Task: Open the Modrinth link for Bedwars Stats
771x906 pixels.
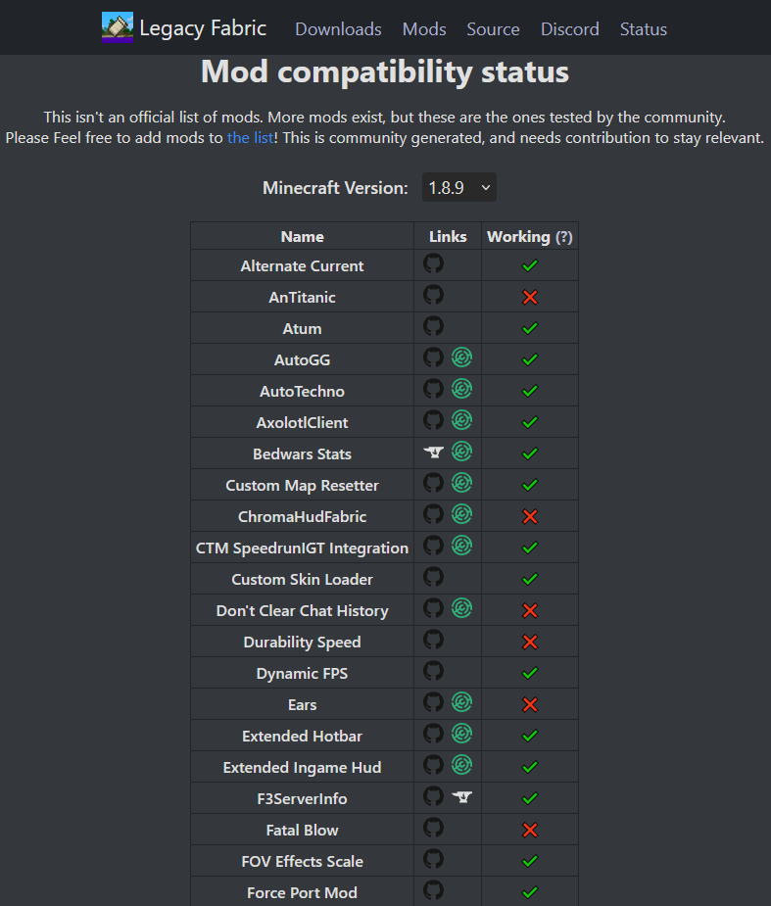Action: pyautogui.click(x=461, y=452)
